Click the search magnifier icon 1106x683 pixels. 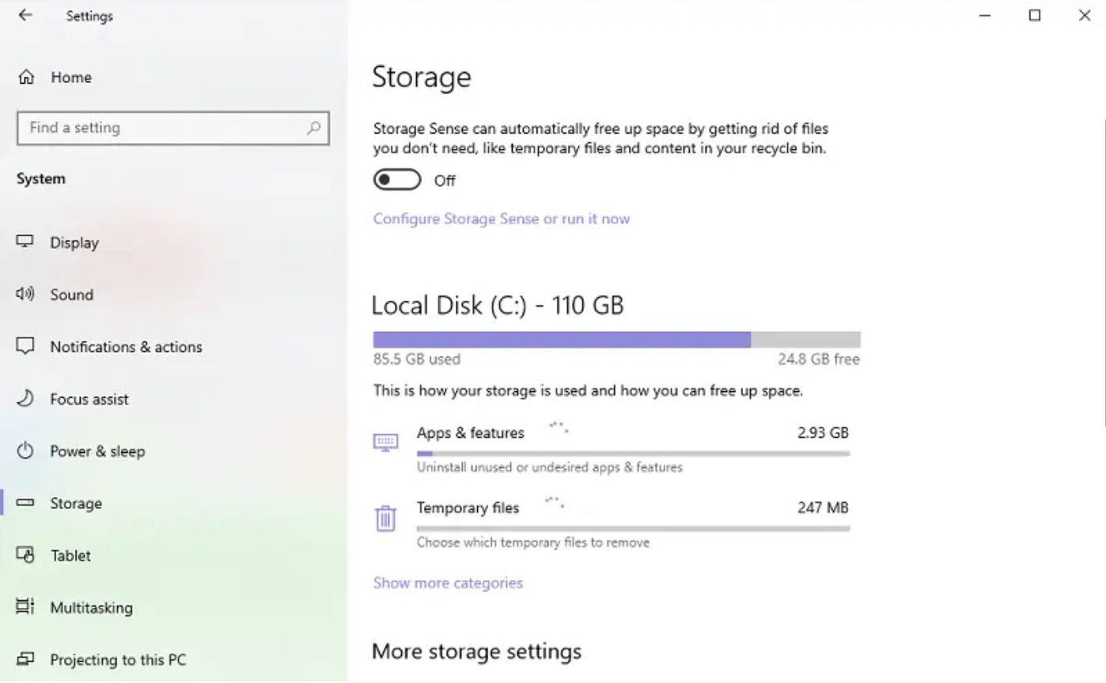click(313, 128)
